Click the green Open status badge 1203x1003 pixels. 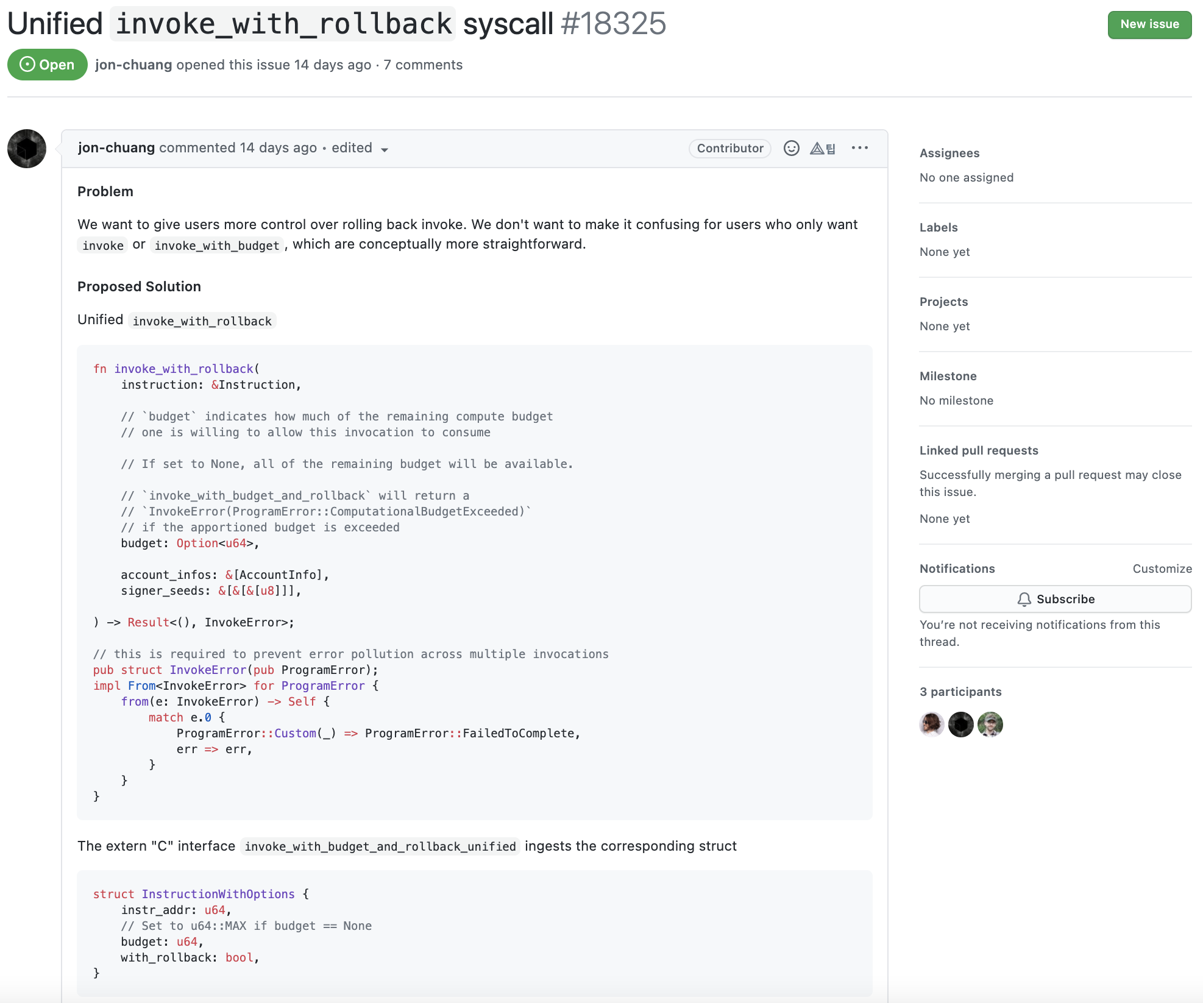tap(47, 65)
